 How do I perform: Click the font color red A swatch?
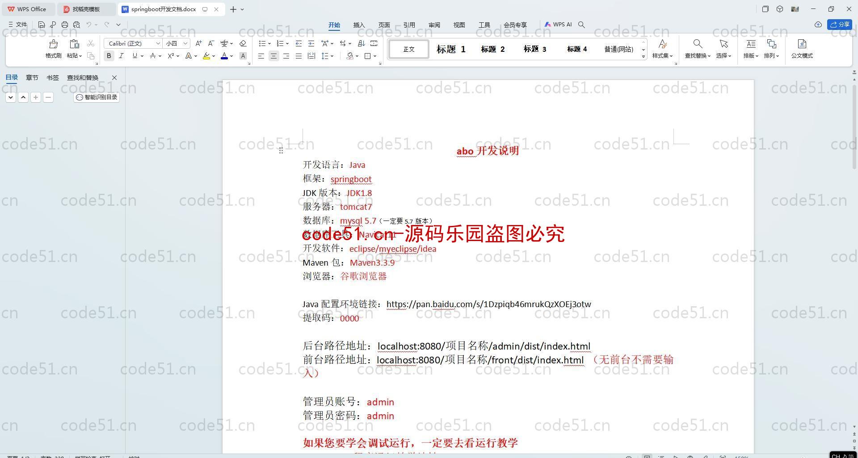coord(224,56)
